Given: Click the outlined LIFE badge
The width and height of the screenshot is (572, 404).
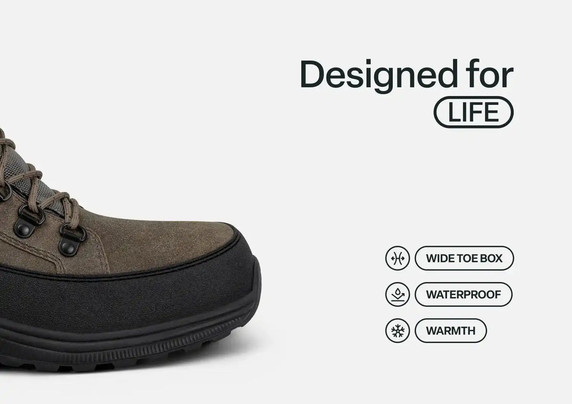Looking at the screenshot, I should 473,114.
